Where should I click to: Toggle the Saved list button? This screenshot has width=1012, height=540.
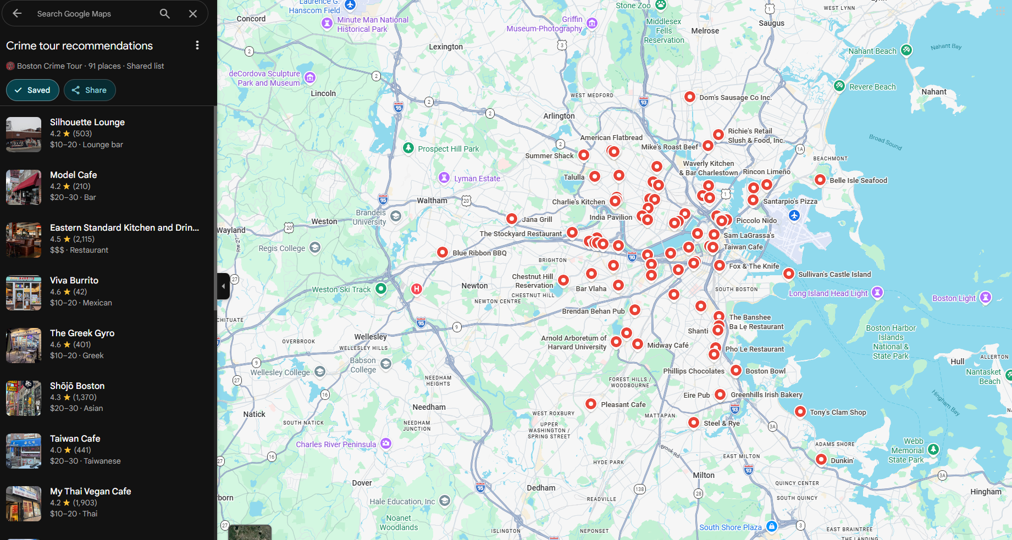click(x=32, y=90)
